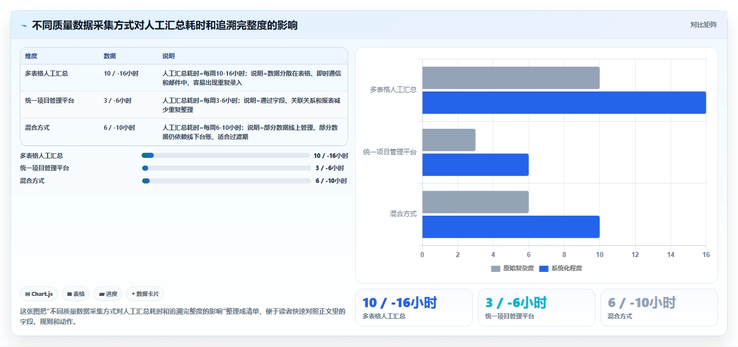The height and width of the screenshot is (347, 738).
Task: Select the 表格 tag chip
Action: [x=76, y=294]
